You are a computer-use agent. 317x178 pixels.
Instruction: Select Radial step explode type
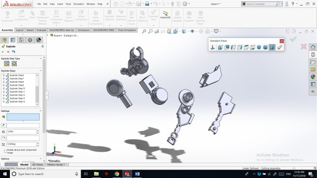point(14,64)
